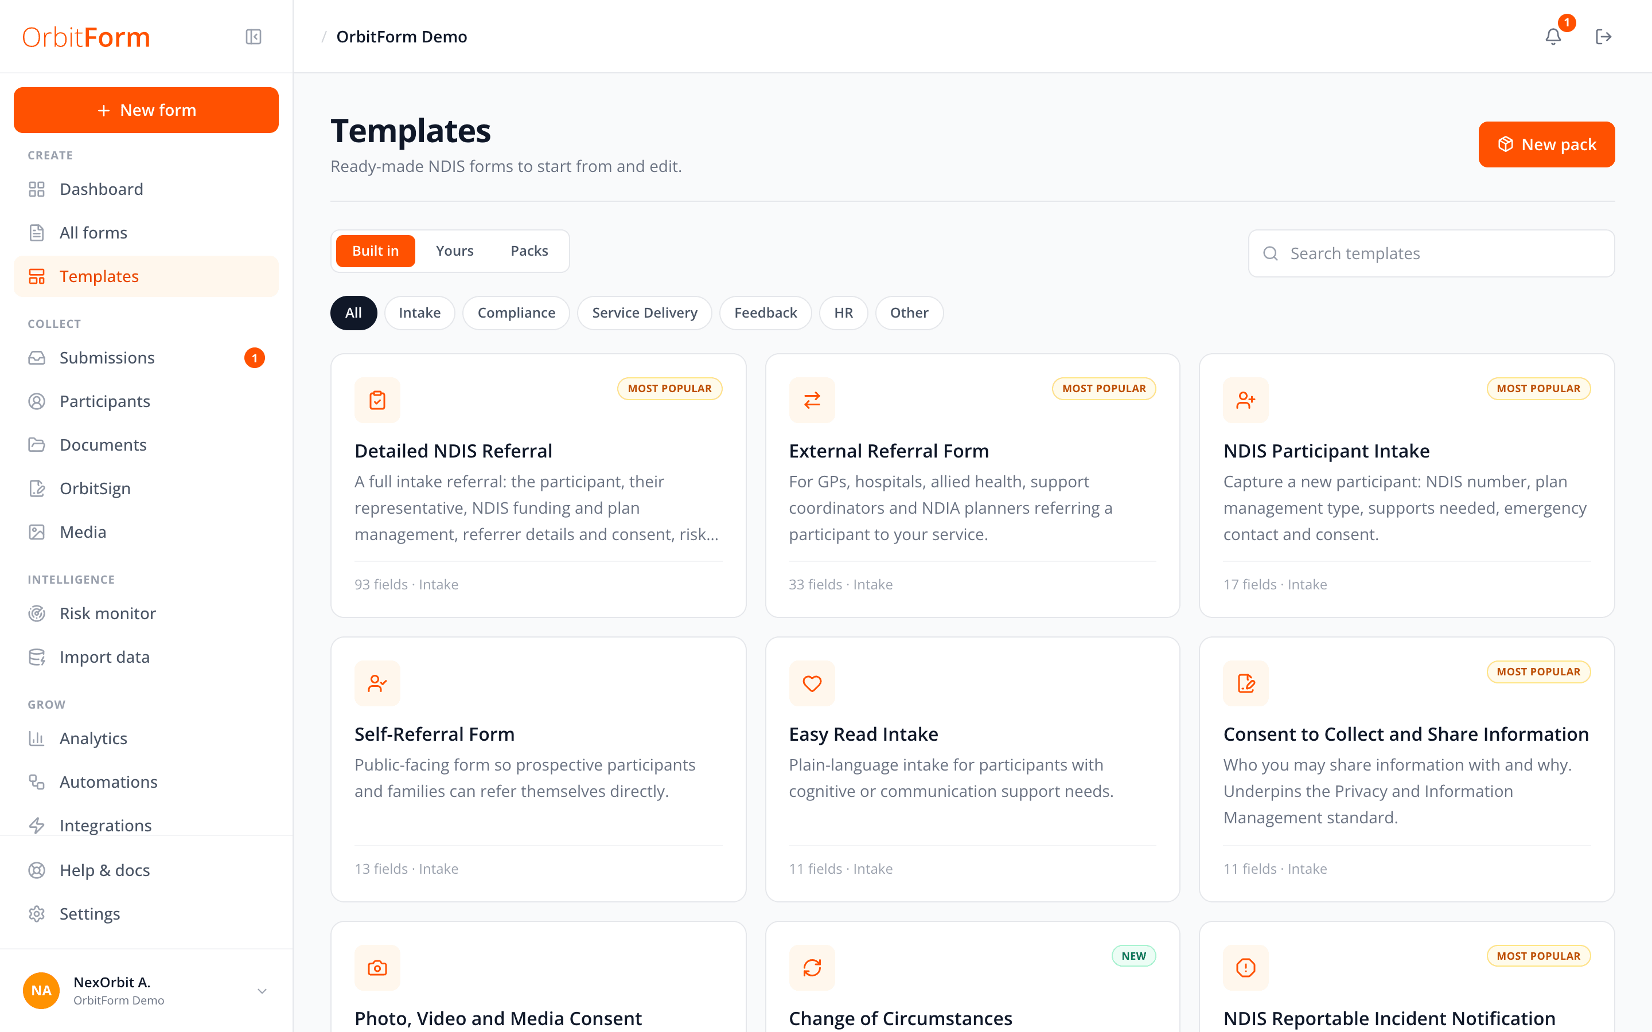Click the New pack button
Viewport: 1652px width, 1032px height.
click(1546, 144)
